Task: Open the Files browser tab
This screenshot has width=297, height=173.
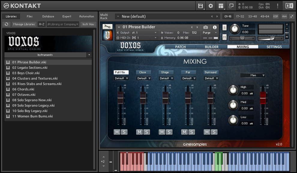Action: (x=30, y=17)
